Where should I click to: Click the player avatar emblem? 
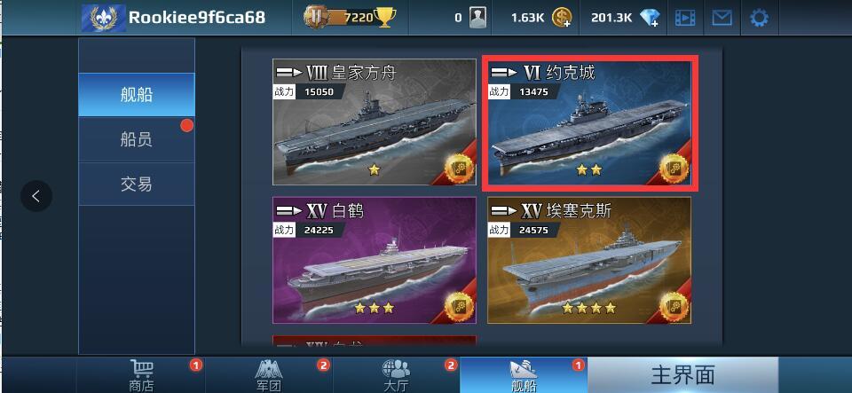coord(104,18)
